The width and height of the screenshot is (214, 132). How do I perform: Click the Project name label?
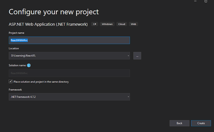coord(17,33)
